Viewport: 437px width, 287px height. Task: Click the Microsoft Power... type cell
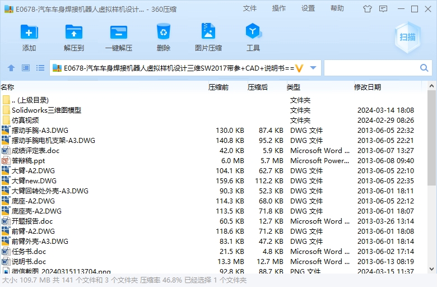point(320,161)
